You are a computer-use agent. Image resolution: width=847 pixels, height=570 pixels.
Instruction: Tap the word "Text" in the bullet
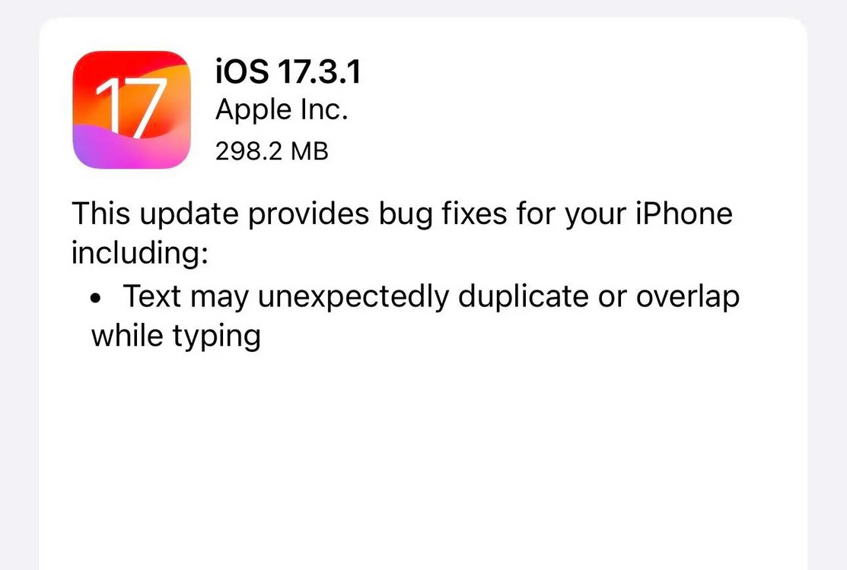tap(151, 296)
